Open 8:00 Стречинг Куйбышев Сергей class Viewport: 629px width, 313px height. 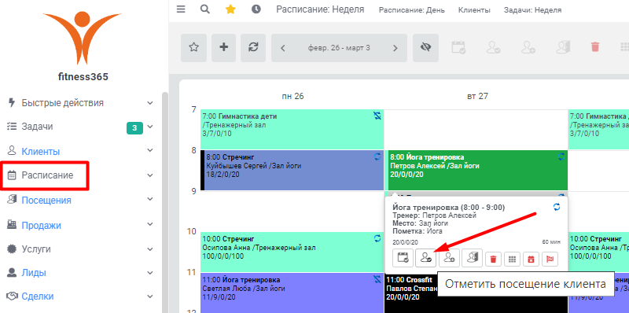[292, 171]
